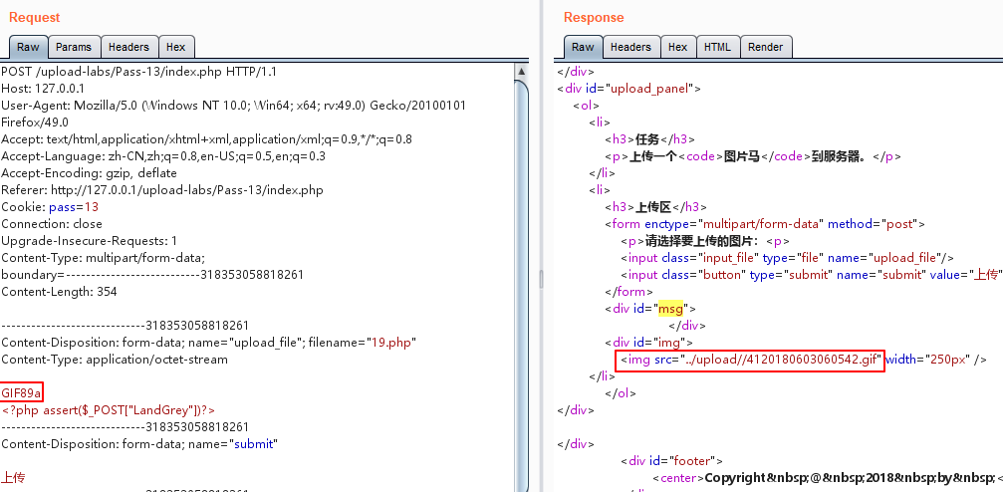Click the Content-Length: 354 line
This screenshot has height=492, width=1003.
(59, 292)
